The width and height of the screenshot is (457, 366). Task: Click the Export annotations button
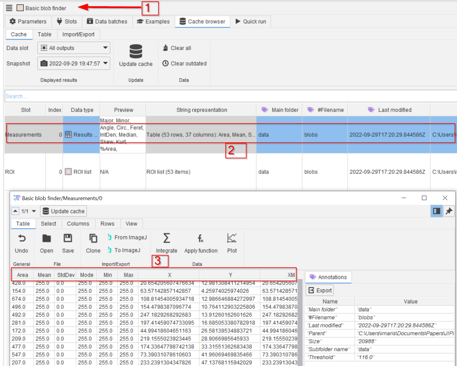(320, 290)
